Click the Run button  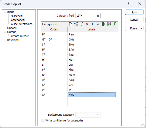click(134, 12)
